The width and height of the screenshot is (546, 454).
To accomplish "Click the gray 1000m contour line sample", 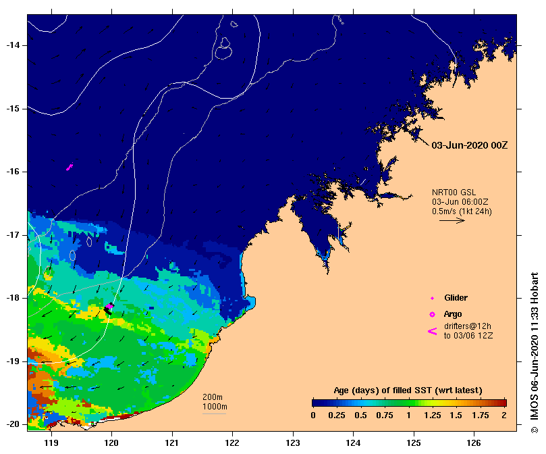I will click(x=214, y=414).
